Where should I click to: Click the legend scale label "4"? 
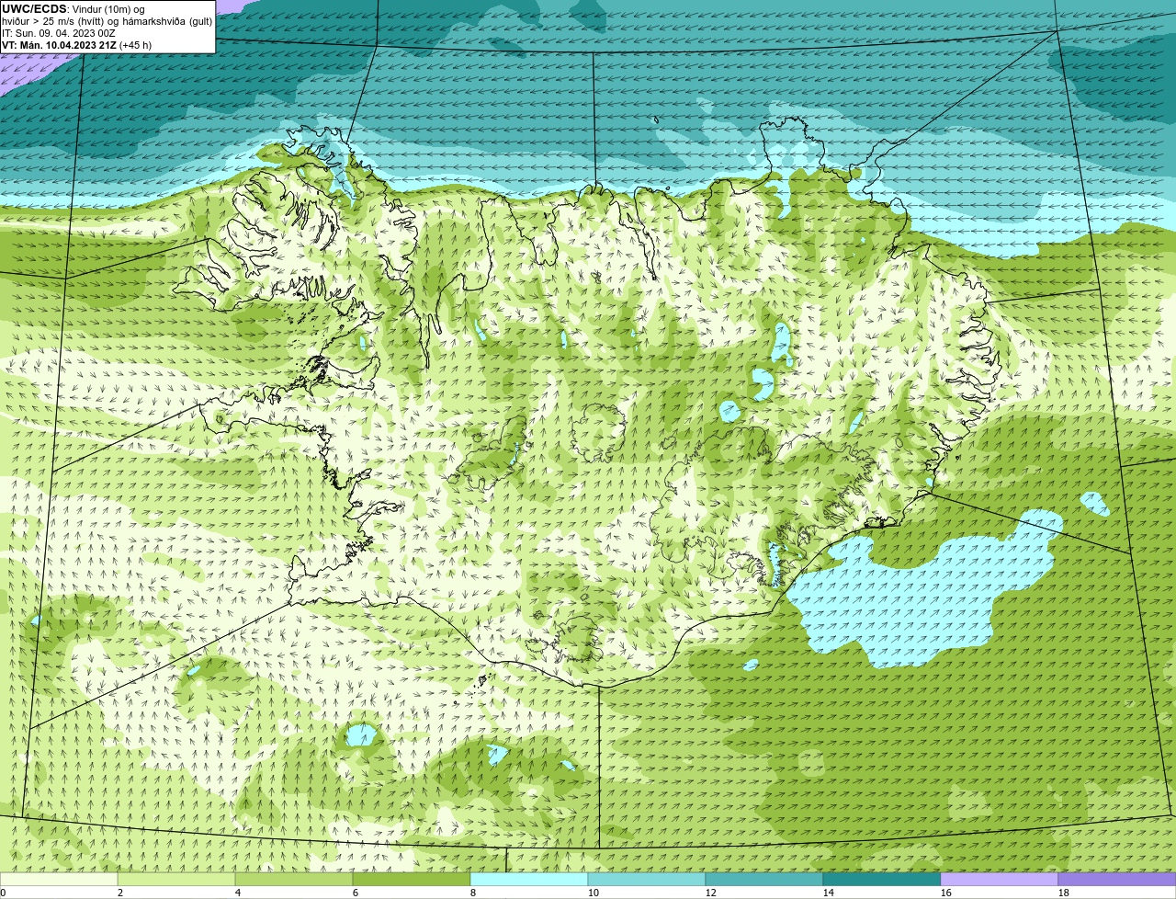(237, 893)
